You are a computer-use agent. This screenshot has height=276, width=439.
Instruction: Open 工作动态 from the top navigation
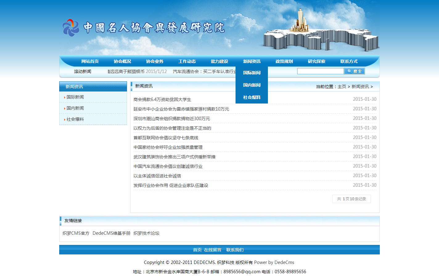187,61
